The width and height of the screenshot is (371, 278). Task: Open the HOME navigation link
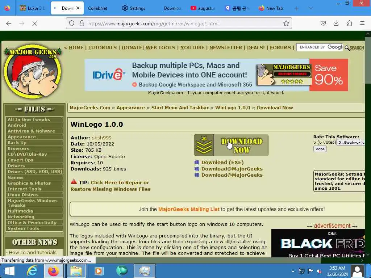tap(76, 47)
